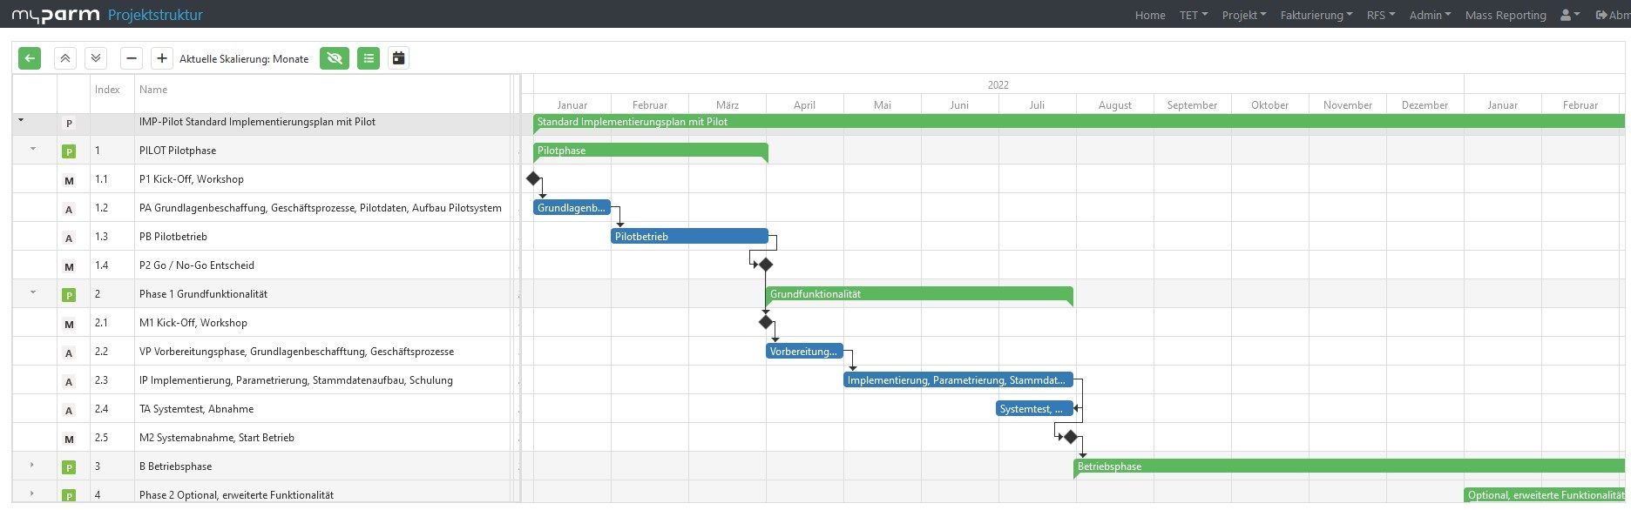
Task: Click the M1 Kick-Off milestone diamond
Action: pos(766,322)
